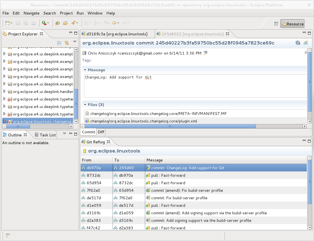Open the META-INF/MANIFEST.MF file entry
314x241 pixels.
coord(159,114)
